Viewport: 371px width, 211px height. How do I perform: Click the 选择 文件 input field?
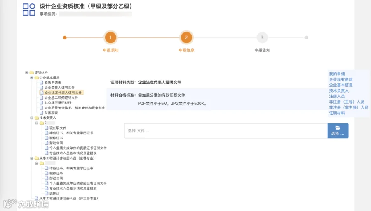click(226, 130)
